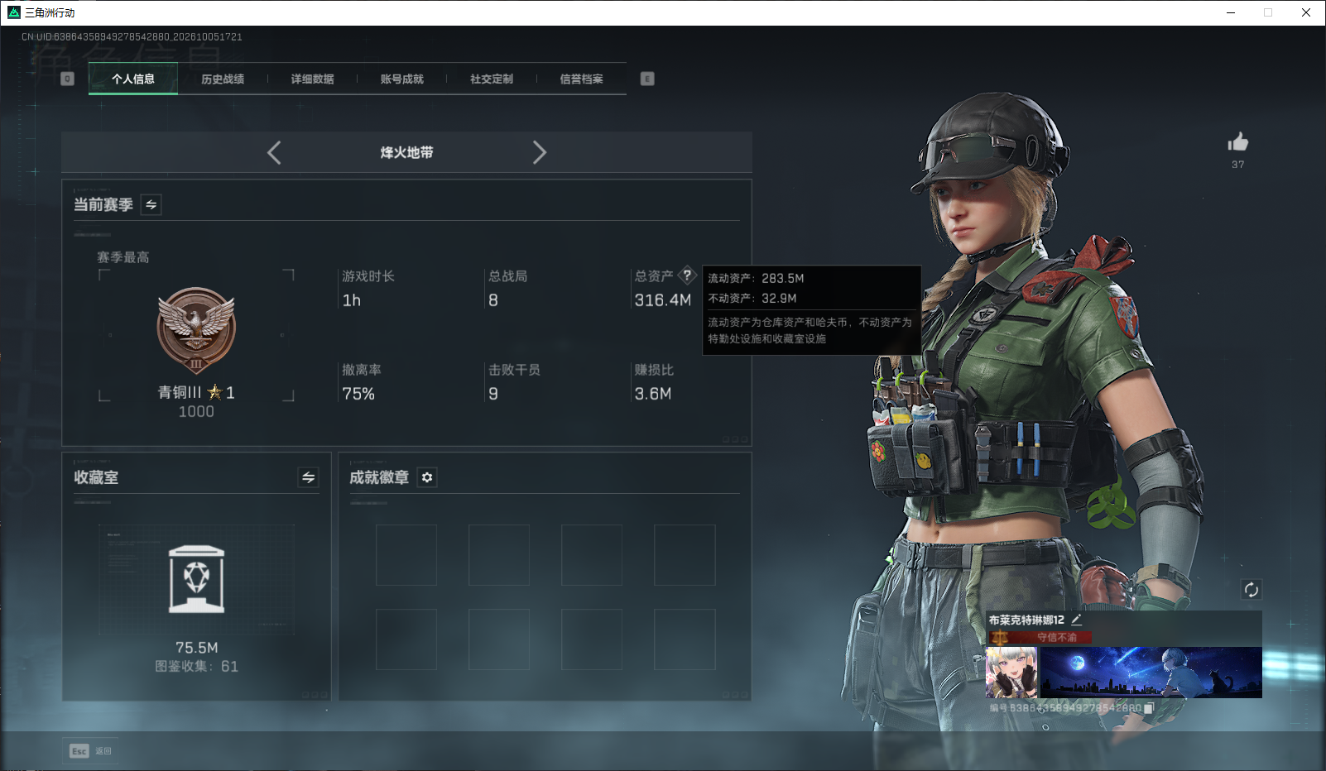Image resolution: width=1326 pixels, height=771 pixels.
Task: Click the 撤离率 75% value
Action: 358,394
